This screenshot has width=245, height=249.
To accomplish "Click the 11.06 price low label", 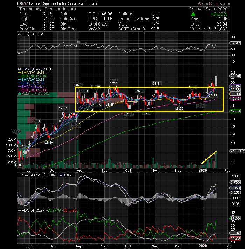I will [x=19, y=165].
